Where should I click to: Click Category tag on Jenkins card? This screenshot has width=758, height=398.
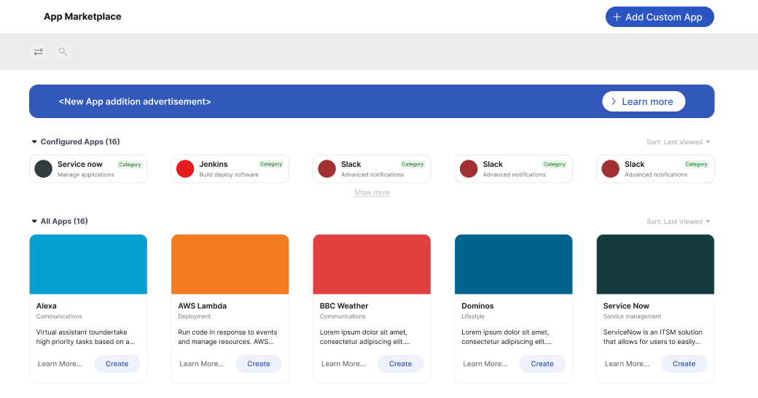[x=271, y=165]
